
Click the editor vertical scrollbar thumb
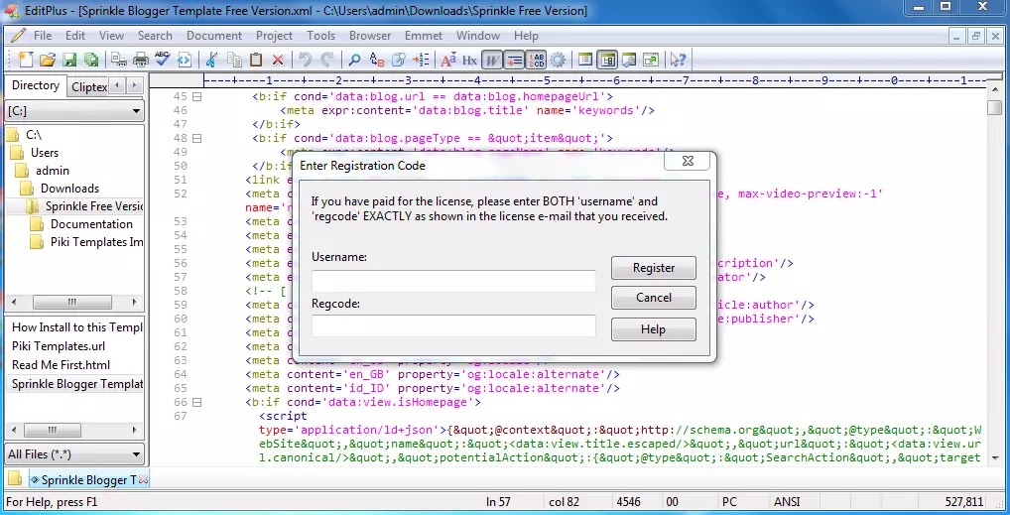(x=995, y=107)
